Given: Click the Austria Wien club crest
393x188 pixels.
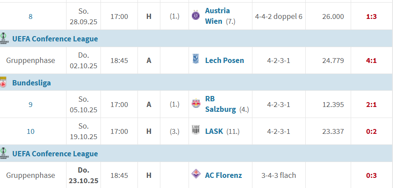Looking at the screenshot, I should click(195, 16).
